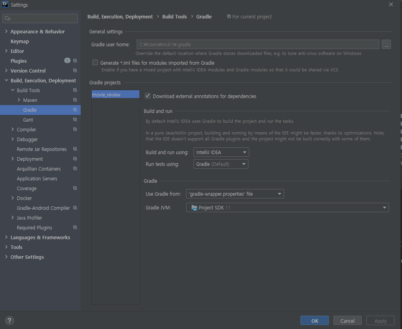
Task: Collapse the Build, Execution, Deployment node
Action: [6, 80]
